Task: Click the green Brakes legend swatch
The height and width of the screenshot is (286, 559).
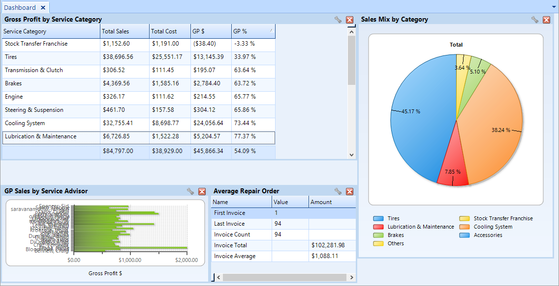Action: 377,235
